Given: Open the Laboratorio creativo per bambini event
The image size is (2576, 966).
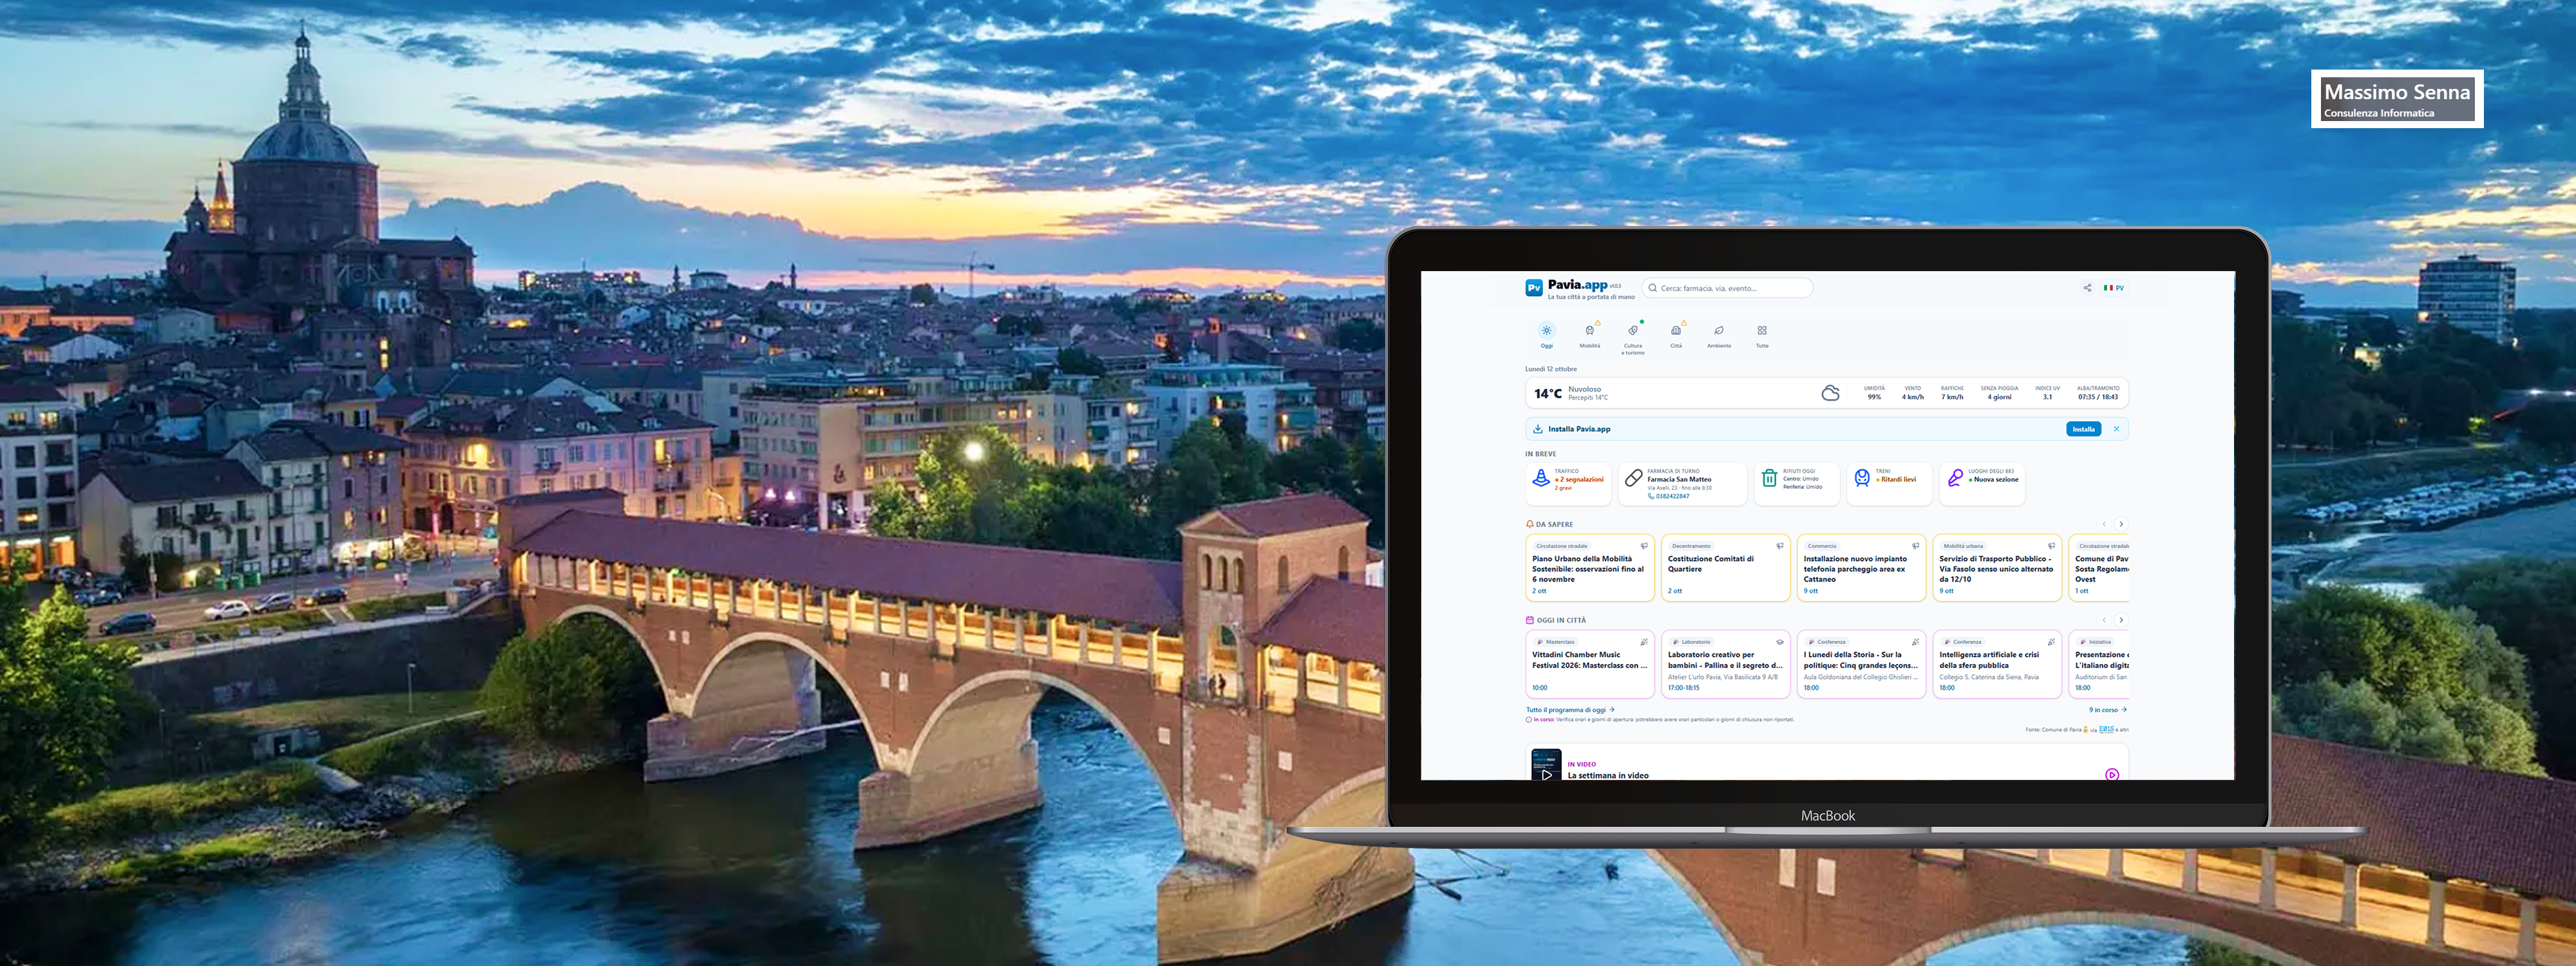Looking at the screenshot, I should (x=1725, y=664).
